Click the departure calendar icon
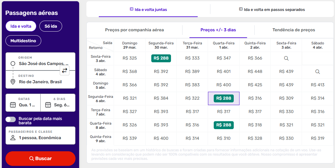This screenshot has width=335, height=168. pyautogui.click(x=13, y=105)
